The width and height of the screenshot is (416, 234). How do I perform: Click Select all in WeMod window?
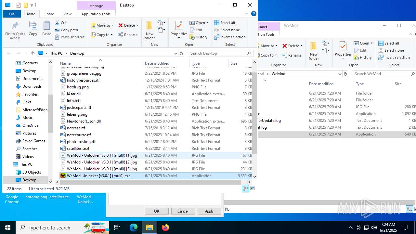coord(389,43)
